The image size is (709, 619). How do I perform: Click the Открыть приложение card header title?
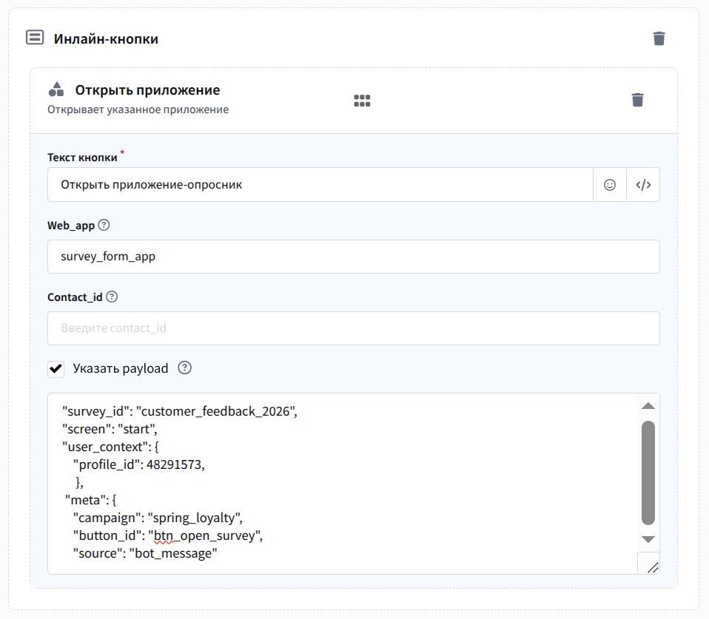point(147,90)
